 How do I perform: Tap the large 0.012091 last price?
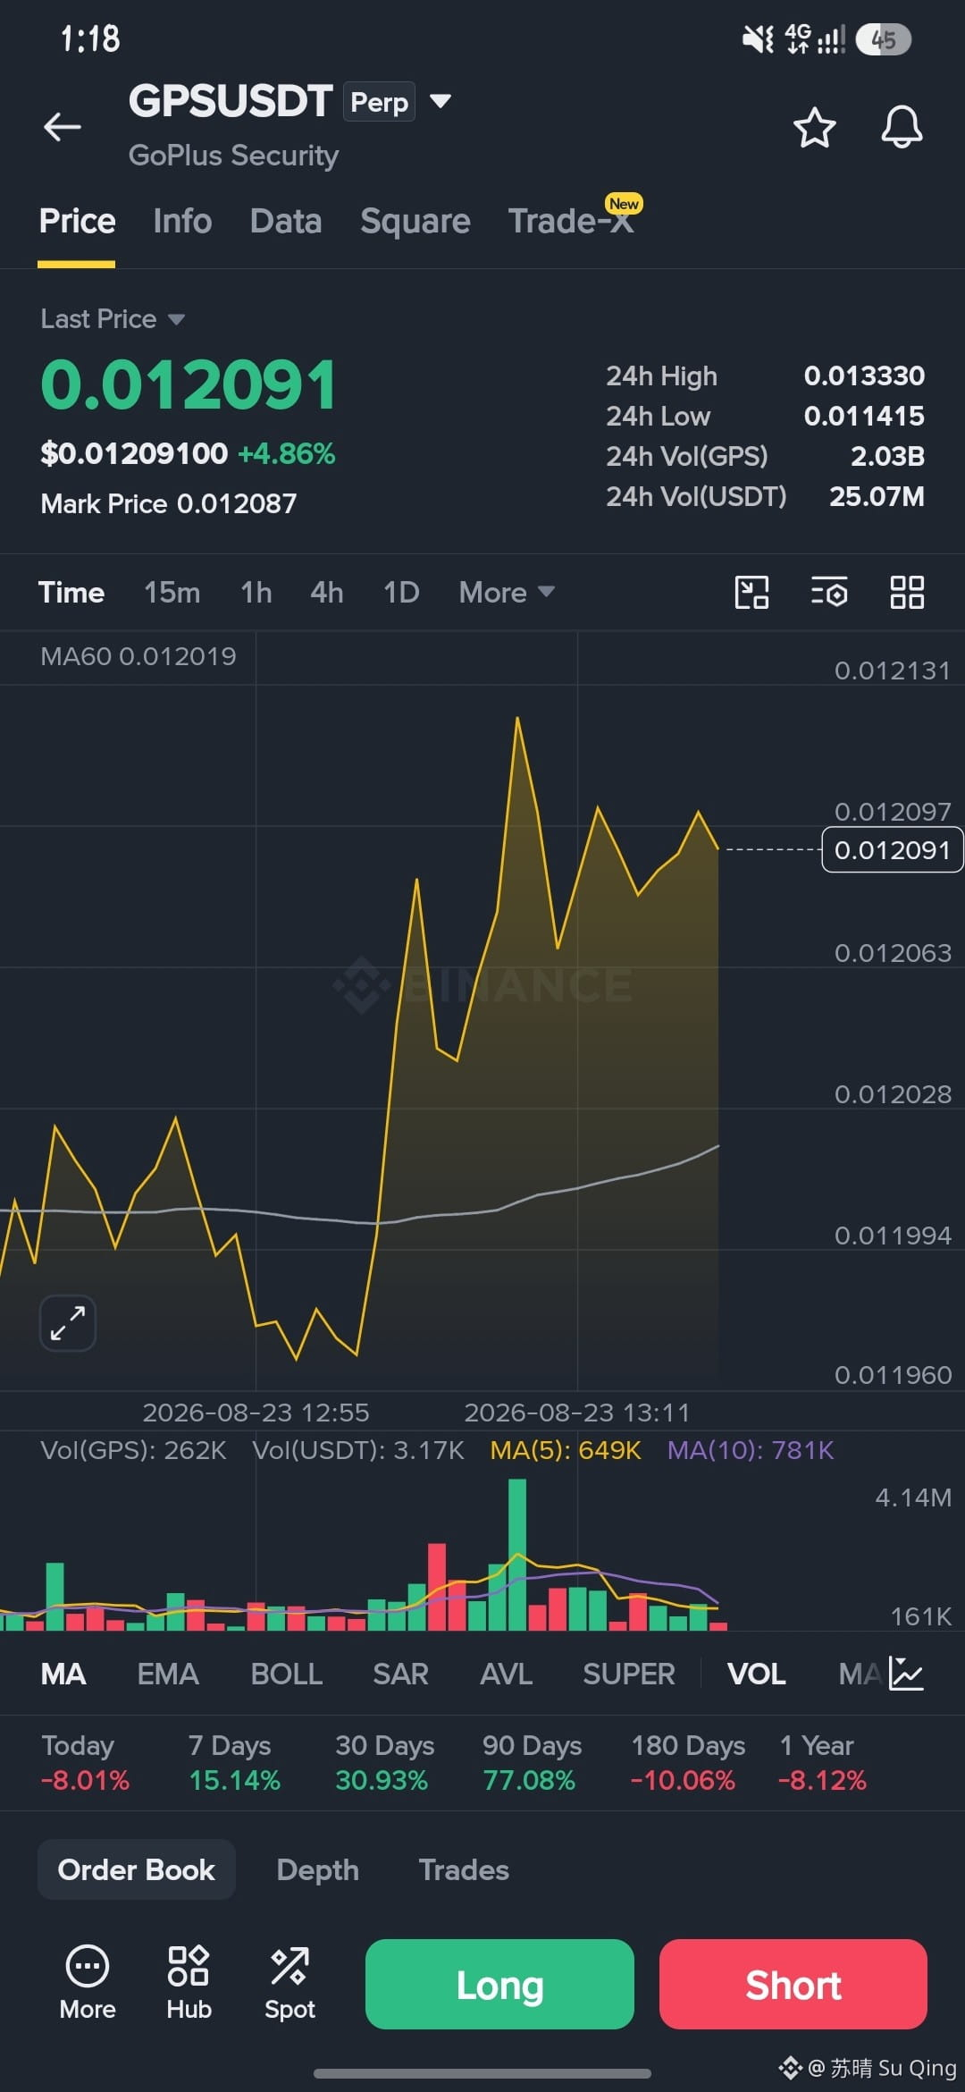[189, 385]
